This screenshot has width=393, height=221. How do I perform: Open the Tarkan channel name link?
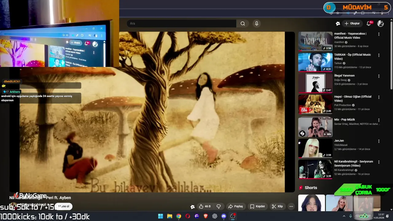338,63
